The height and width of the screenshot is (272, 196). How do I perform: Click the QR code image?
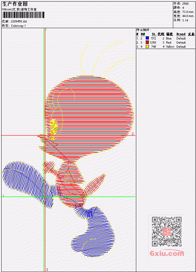(x=167, y=232)
